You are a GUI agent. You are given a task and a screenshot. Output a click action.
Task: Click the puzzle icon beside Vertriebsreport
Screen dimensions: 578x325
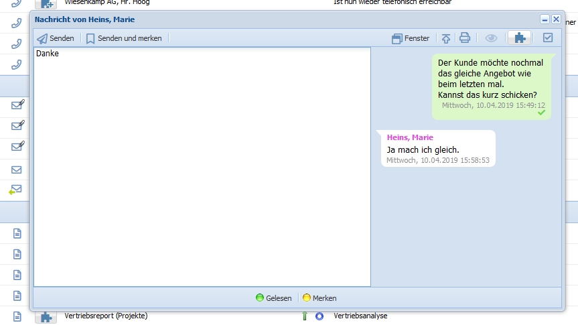pyautogui.click(x=46, y=317)
